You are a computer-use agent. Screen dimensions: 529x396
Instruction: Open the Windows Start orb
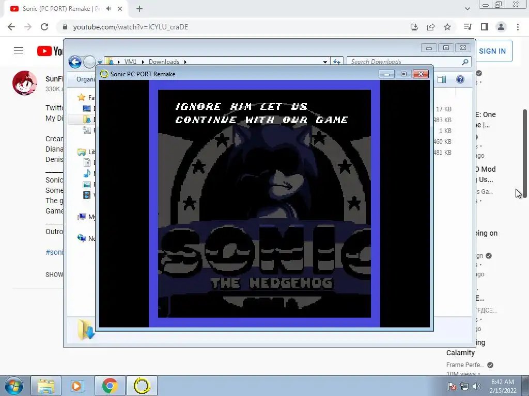(x=14, y=386)
